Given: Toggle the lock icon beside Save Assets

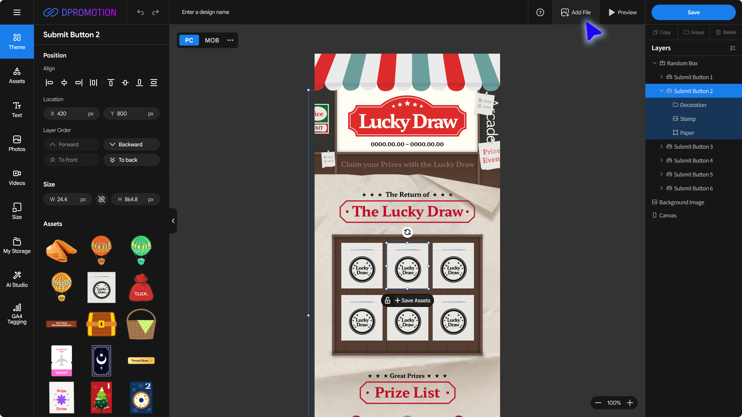Looking at the screenshot, I should [x=388, y=300].
